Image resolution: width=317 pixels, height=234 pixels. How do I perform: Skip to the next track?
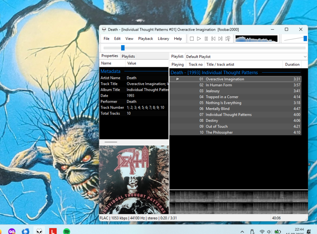220,39
